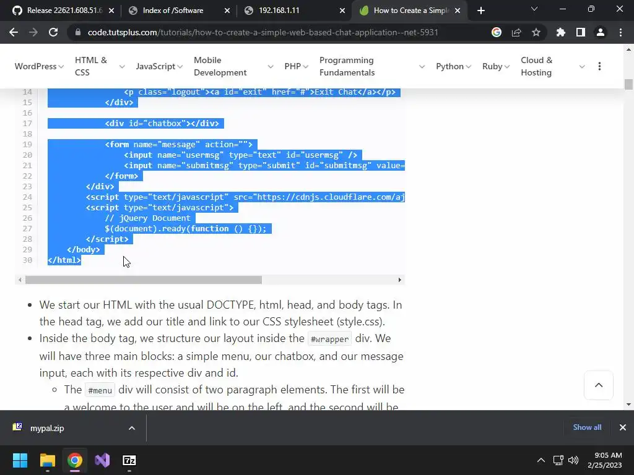This screenshot has height=475, width=634.
Task: Expand the Cloud & Hosting menu
Action: 553,66
